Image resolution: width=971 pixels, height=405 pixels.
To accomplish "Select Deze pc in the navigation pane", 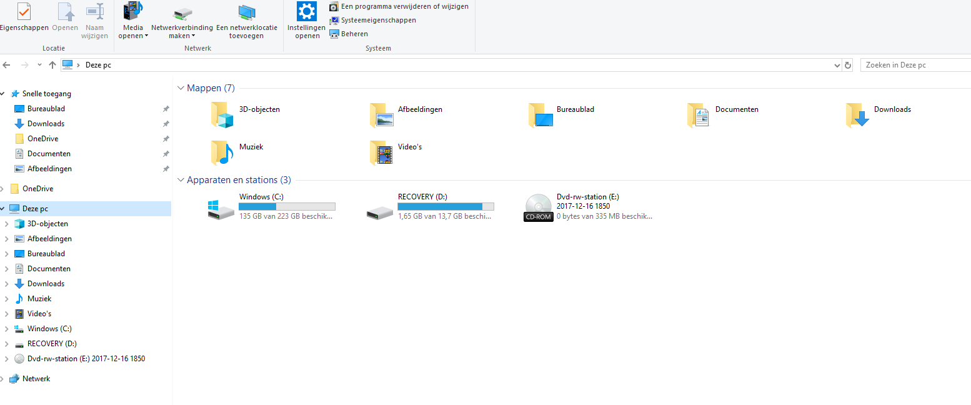I will (35, 209).
